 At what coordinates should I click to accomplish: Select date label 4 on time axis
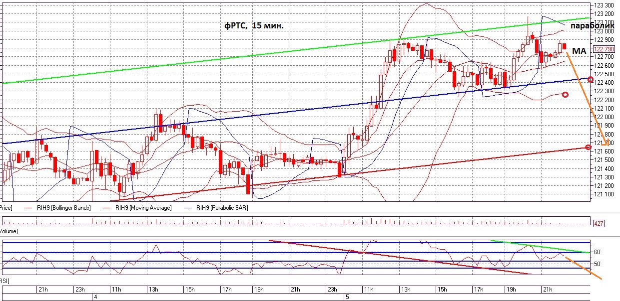(x=96, y=297)
